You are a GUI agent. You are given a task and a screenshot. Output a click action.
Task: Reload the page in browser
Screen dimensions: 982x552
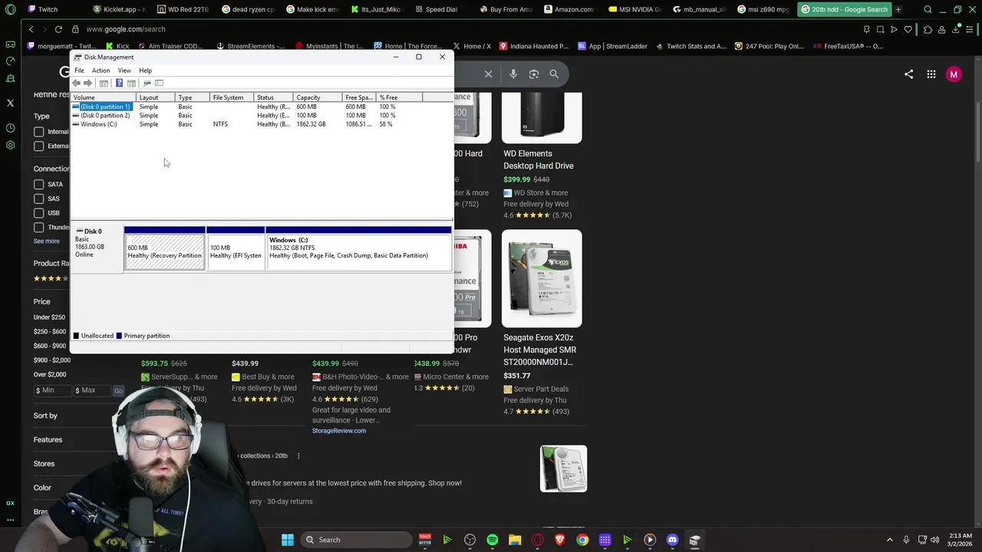tap(58, 29)
